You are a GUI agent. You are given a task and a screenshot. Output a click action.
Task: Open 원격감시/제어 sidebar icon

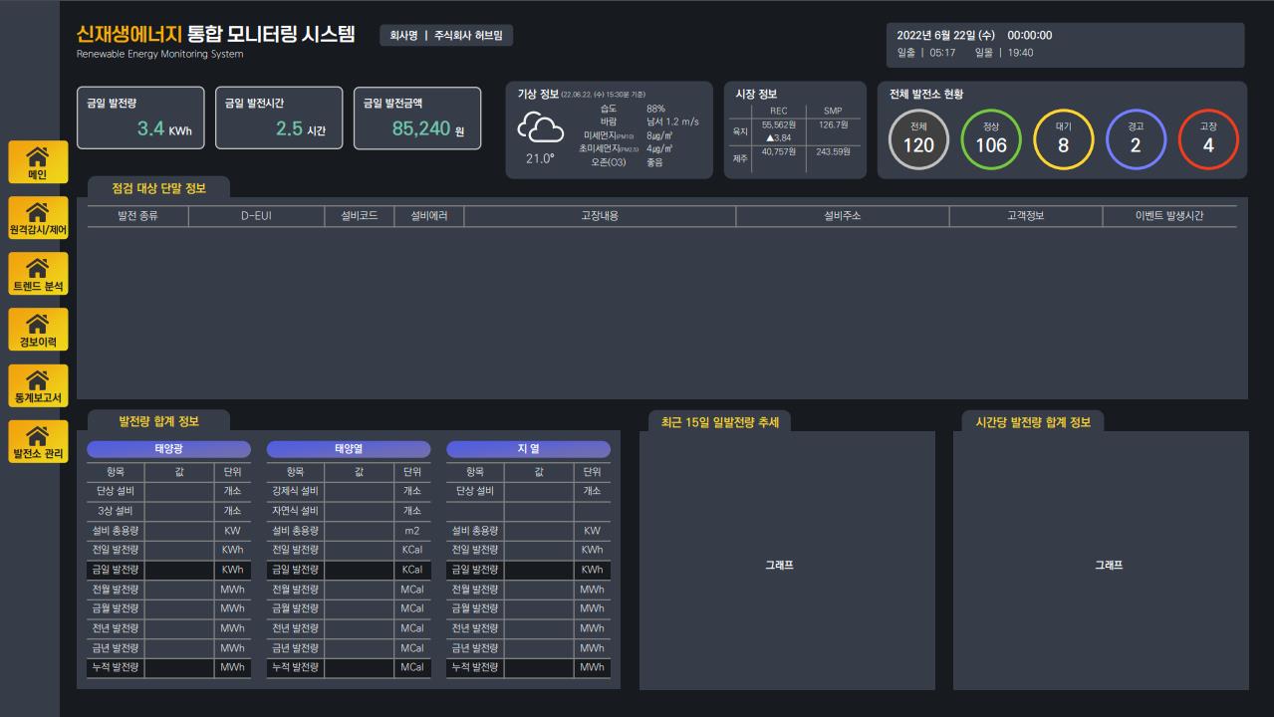38,217
